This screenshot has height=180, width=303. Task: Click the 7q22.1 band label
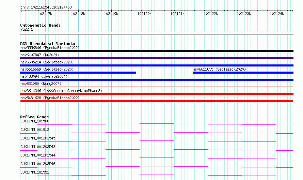coord(27,29)
